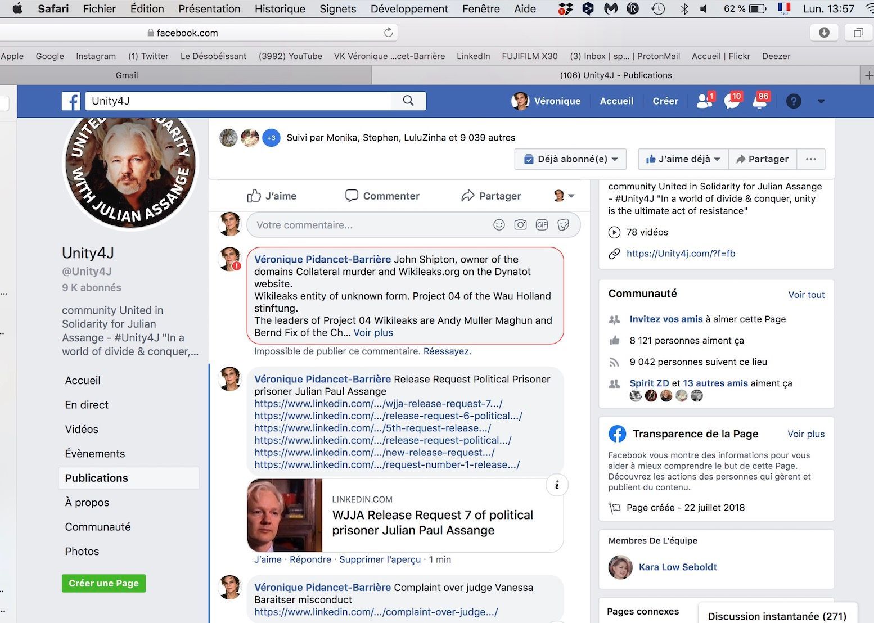The width and height of the screenshot is (874, 623).
Task: Expand the comment-as profile selector
Action: [x=564, y=196]
